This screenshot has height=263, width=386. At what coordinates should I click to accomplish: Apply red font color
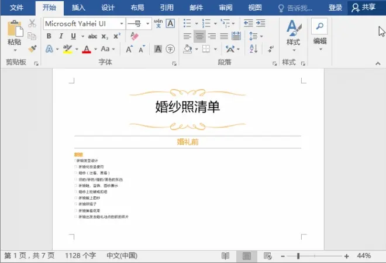tap(87, 49)
